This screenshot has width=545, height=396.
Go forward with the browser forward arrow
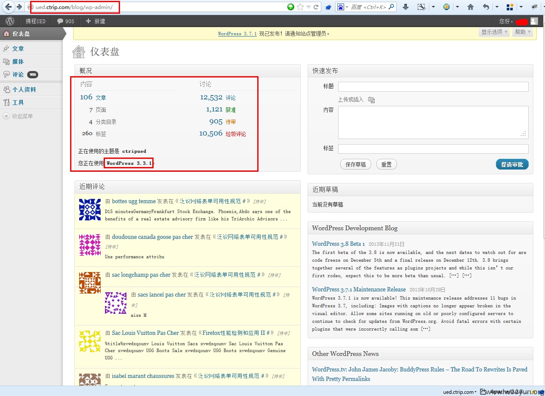coord(19,7)
